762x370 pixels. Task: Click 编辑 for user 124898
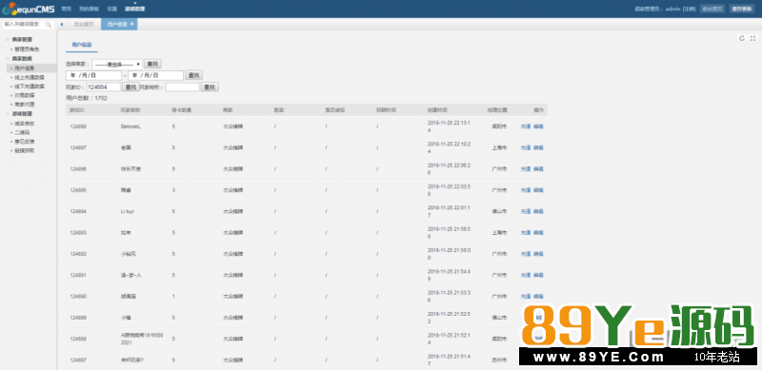[538, 127]
